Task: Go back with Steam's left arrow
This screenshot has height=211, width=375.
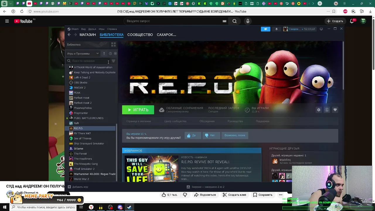Action: click(x=69, y=35)
